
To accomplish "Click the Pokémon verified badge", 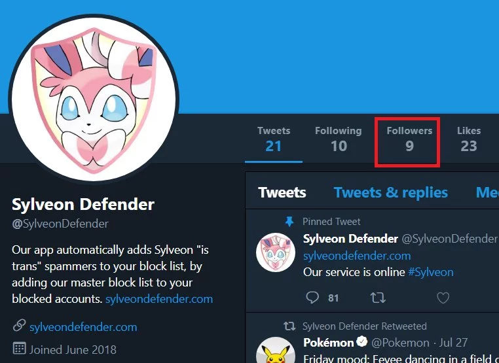I will pos(362,342).
